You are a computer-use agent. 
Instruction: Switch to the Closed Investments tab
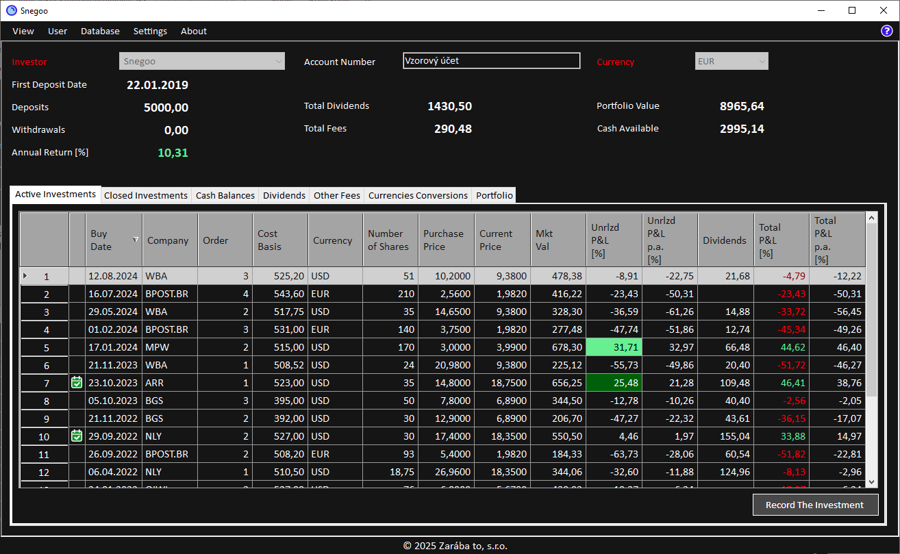coord(146,196)
